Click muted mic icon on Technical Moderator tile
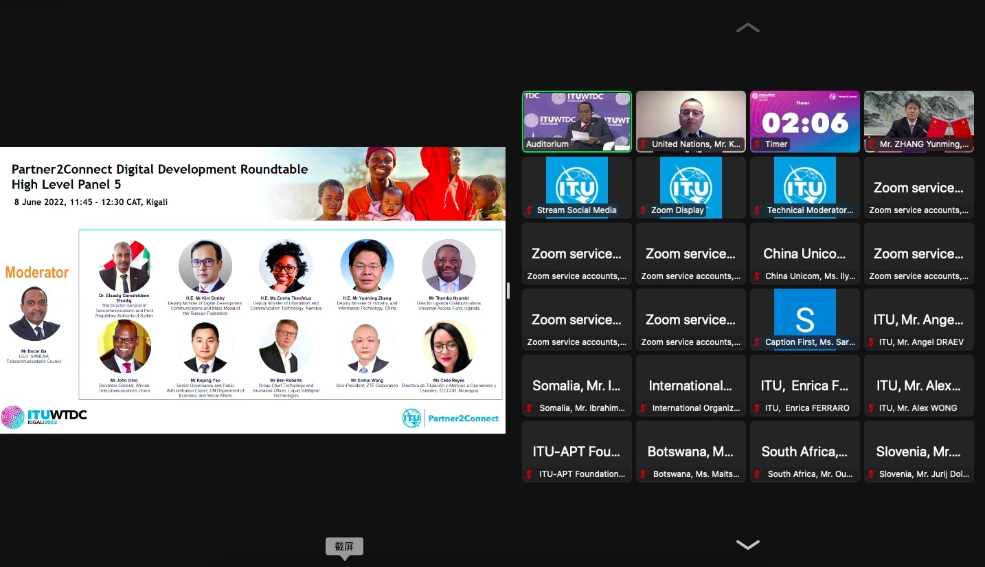 pos(758,210)
